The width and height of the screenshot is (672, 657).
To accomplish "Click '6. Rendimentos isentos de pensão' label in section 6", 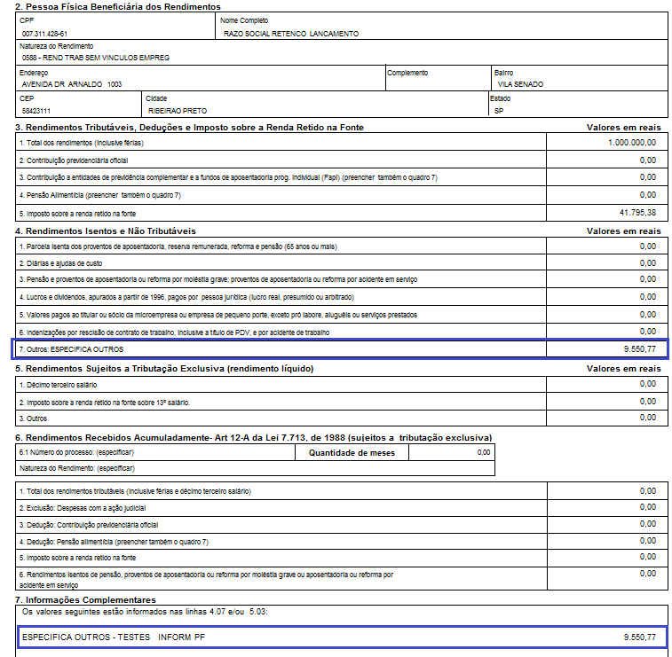I will click(206, 580).
